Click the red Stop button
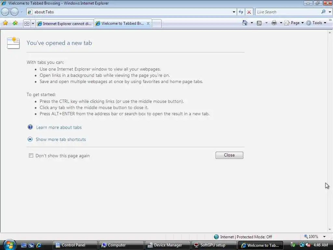 (249, 12)
